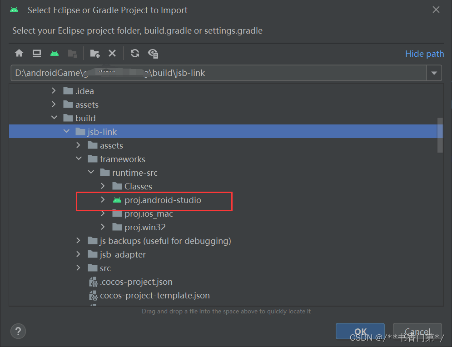Collapse the jsb-link folder chevron
This screenshot has width=452, height=347.
(66, 131)
